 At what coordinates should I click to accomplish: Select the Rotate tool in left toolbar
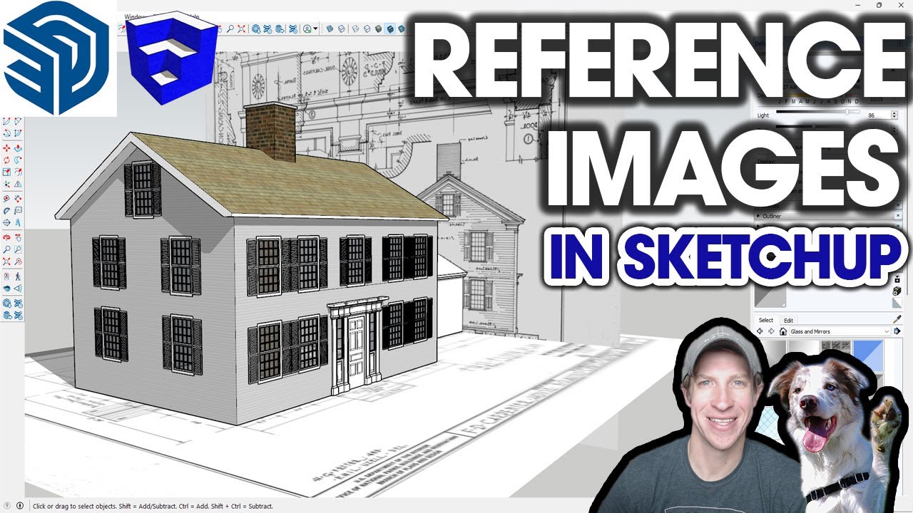[x=6, y=159]
